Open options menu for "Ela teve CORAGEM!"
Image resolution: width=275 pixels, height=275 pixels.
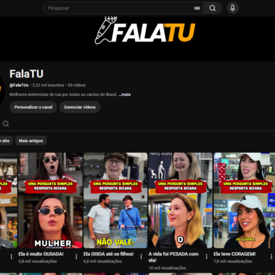pos(271,256)
